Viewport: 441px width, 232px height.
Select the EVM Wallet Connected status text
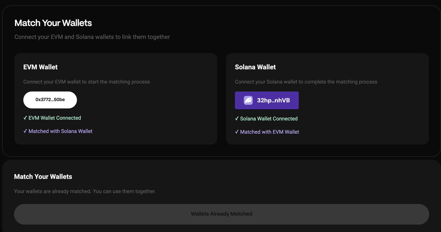point(54,118)
